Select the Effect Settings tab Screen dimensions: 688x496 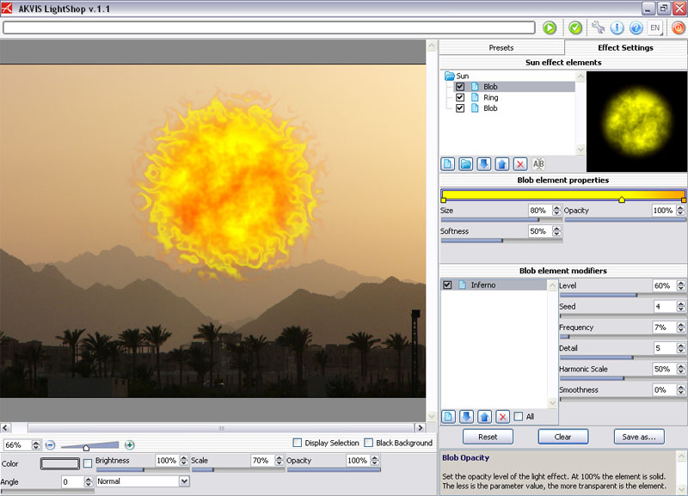pyautogui.click(x=625, y=48)
